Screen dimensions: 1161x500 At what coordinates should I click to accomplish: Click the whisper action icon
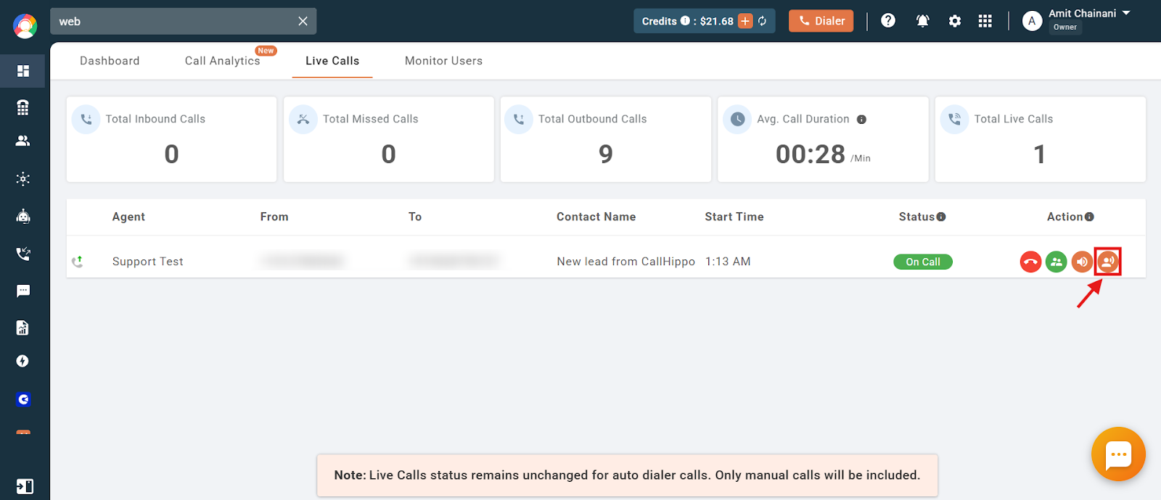tap(1107, 262)
